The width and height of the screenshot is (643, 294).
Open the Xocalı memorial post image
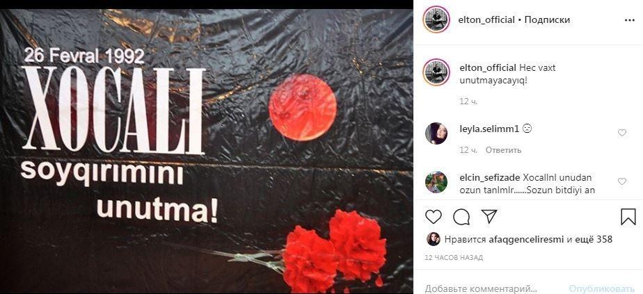coord(206,151)
